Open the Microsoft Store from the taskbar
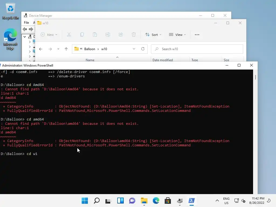 pyautogui.click(x=168, y=201)
